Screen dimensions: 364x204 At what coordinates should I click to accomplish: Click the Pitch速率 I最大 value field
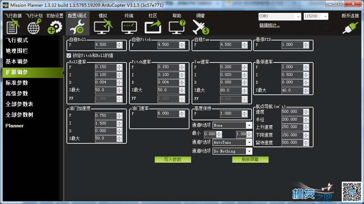[x=171, y=90]
